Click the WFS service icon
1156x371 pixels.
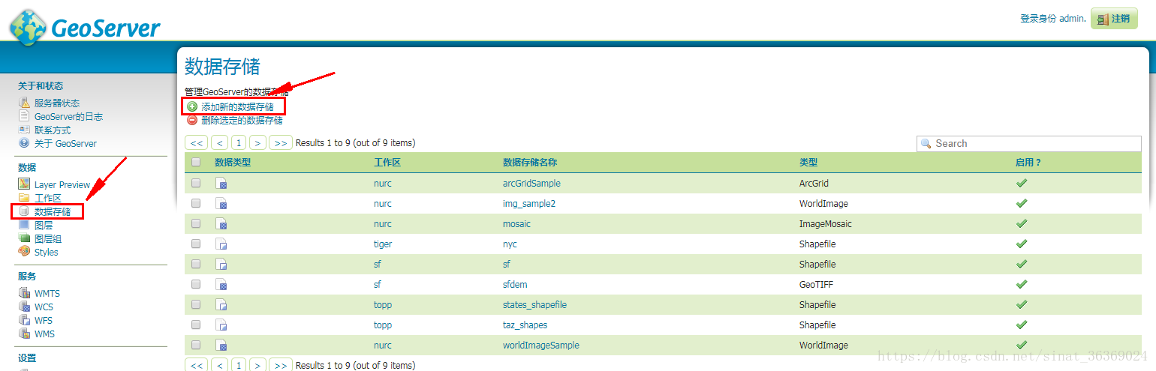pos(24,320)
